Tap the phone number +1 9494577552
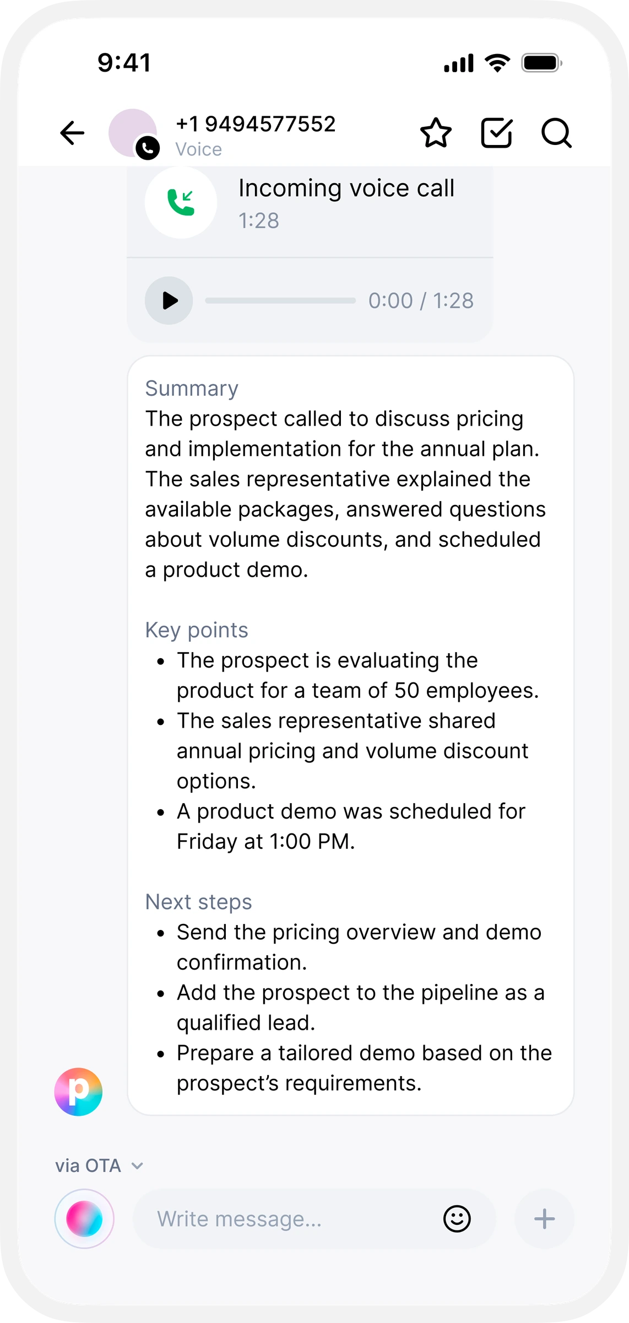 point(256,124)
